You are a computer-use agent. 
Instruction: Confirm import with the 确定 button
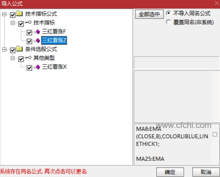[170, 172]
